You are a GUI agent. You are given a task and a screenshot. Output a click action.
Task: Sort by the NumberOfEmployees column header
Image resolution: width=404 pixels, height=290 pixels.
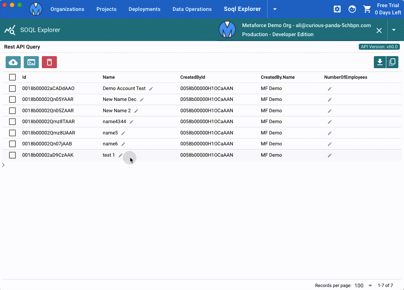coord(346,77)
